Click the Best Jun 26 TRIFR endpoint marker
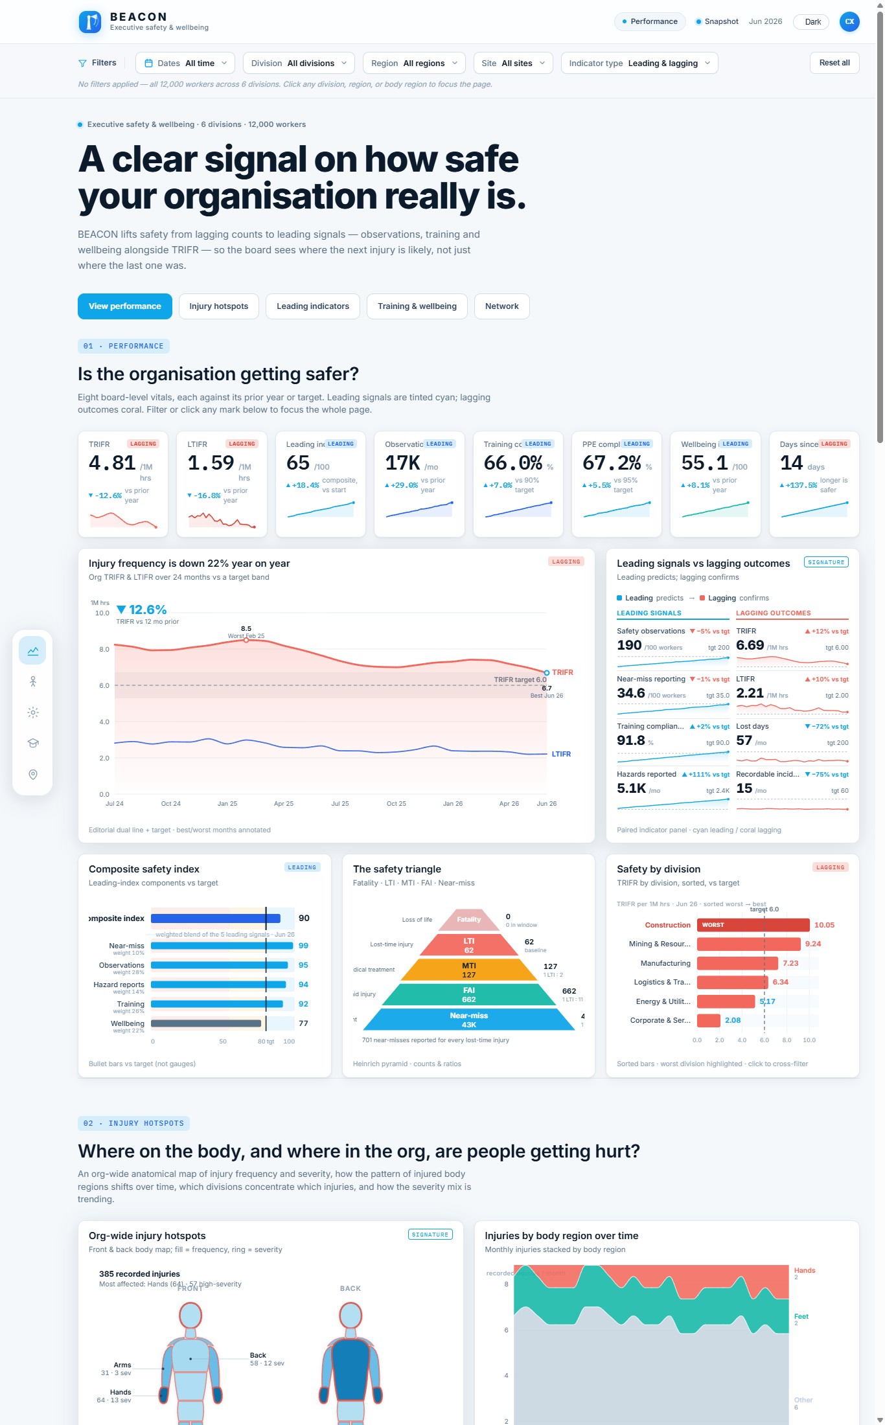The width and height of the screenshot is (885, 1425). [547, 673]
